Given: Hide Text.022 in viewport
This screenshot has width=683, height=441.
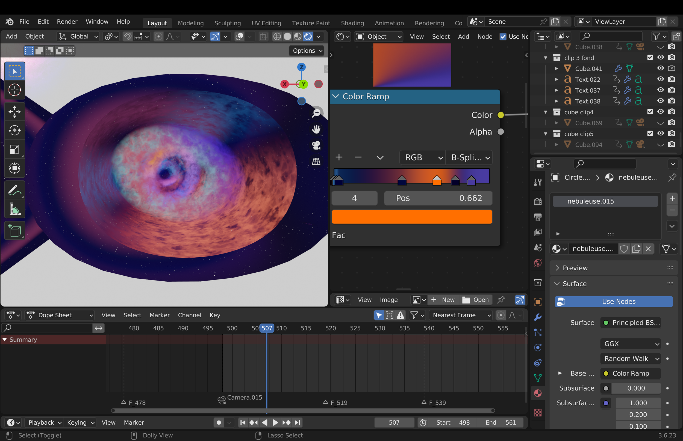Looking at the screenshot, I should 660,79.
